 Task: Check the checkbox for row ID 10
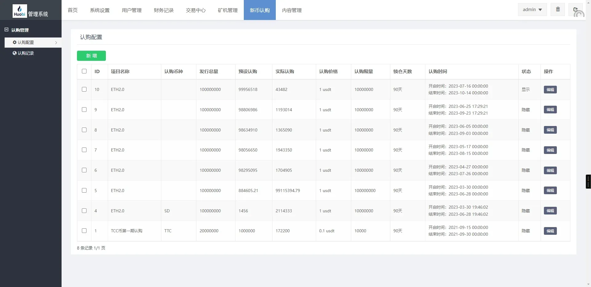coord(84,89)
